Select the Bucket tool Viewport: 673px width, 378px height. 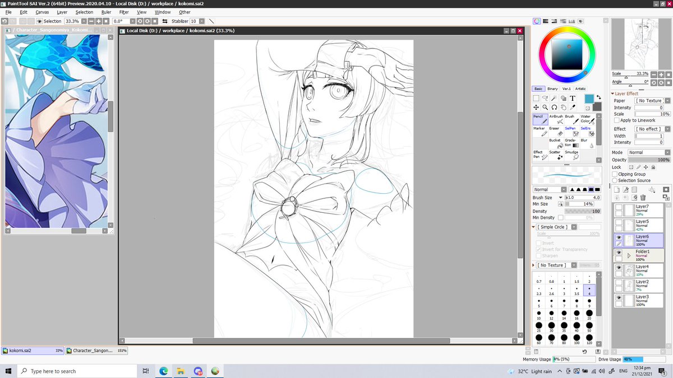click(555, 143)
